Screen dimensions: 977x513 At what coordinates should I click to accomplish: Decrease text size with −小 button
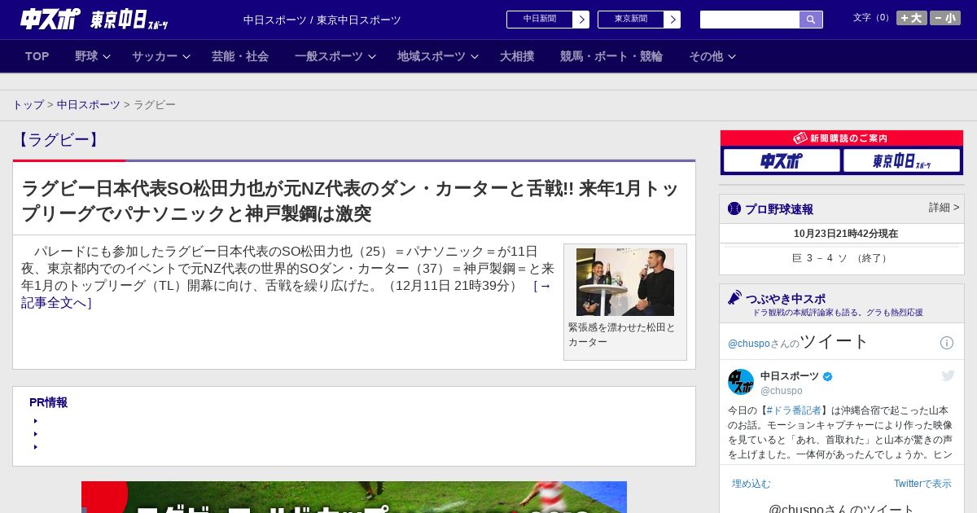[945, 18]
